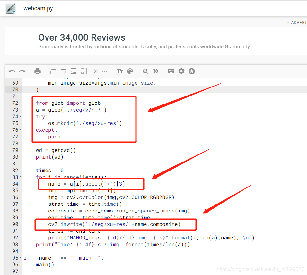Click the 'wd = getcwd()' line

pyautogui.click(x=56, y=150)
